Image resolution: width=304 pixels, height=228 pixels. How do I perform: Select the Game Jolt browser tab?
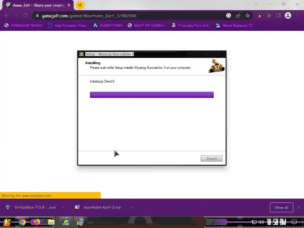click(38, 5)
